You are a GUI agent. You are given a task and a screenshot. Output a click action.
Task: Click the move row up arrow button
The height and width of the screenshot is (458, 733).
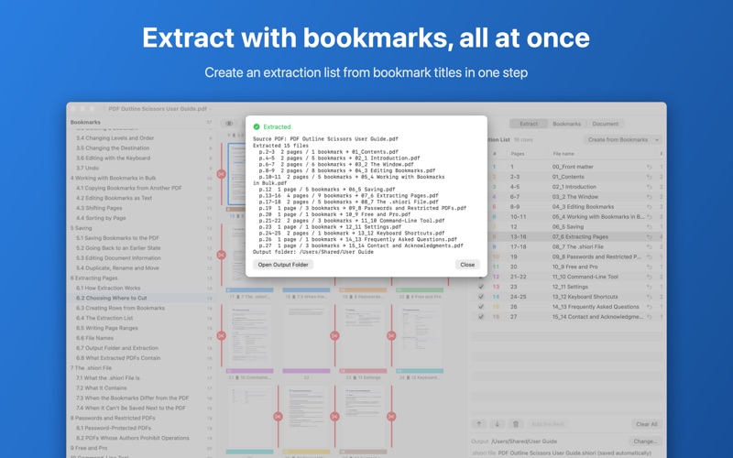(479, 424)
